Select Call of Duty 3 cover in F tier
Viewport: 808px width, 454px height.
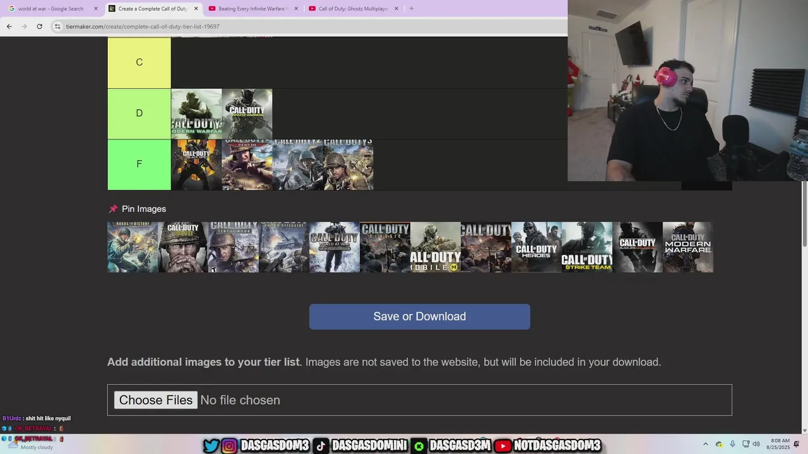348,165
